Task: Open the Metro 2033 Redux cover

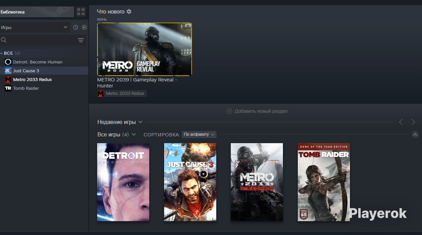Action: point(257,182)
